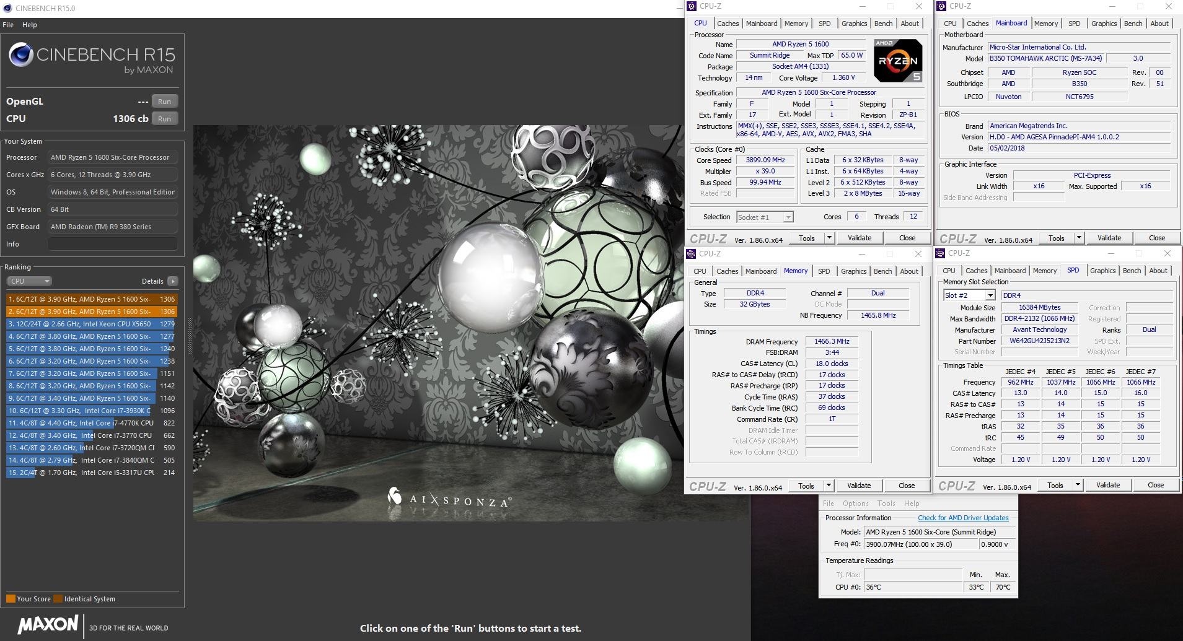
Task: Click the Core Speed value 3899.09 MHz
Action: click(x=765, y=160)
